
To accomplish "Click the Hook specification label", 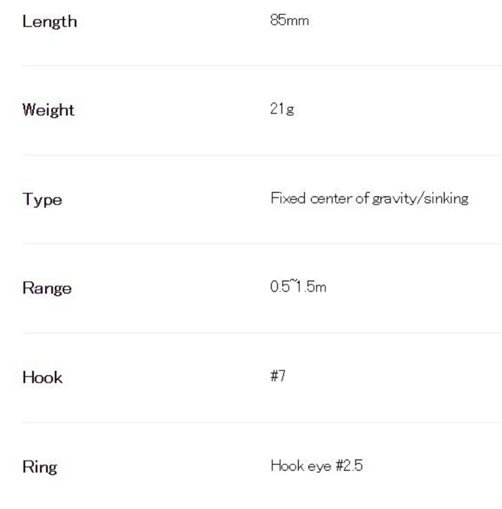I will point(42,377).
